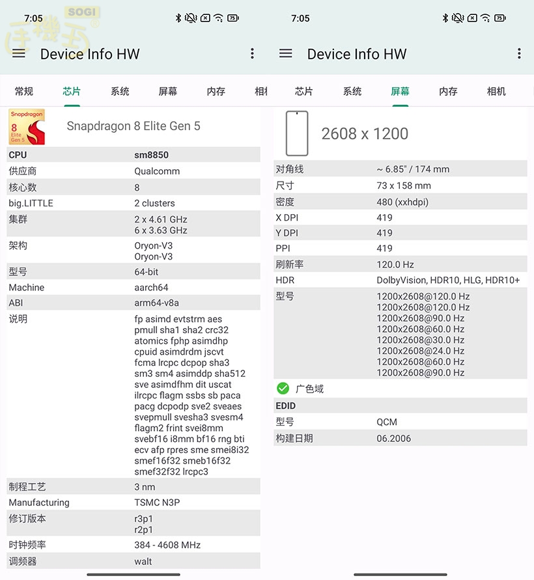The width and height of the screenshot is (534, 580).
Task: Tap the 3 nm process value
Action: pos(145,487)
